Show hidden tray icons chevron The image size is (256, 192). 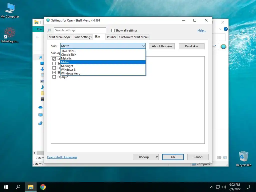pos(211,187)
